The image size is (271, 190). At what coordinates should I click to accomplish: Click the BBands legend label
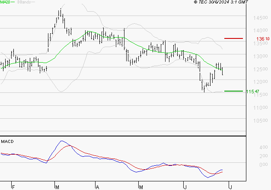click(x=24, y=2)
